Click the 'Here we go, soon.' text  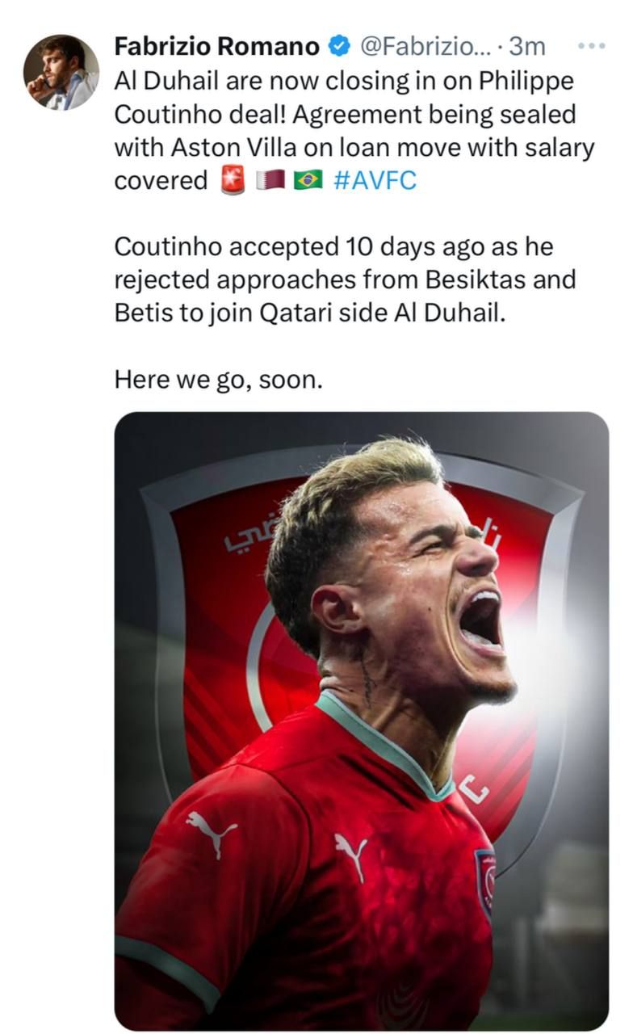(218, 380)
